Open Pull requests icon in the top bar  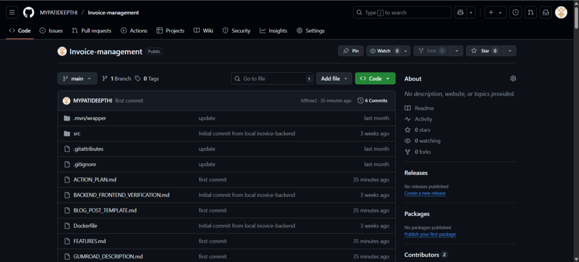point(531,13)
